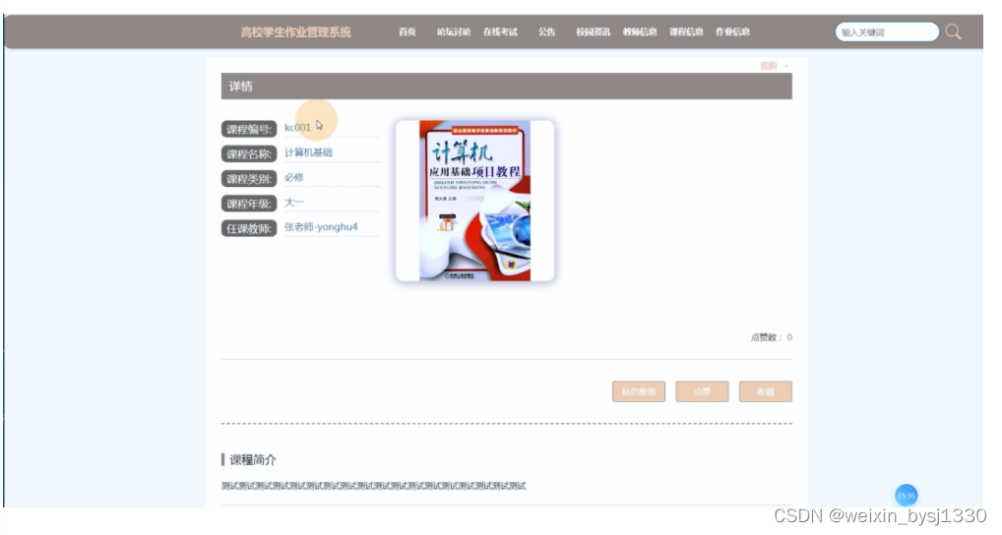Click the 课程名称 label badge

[249, 153]
